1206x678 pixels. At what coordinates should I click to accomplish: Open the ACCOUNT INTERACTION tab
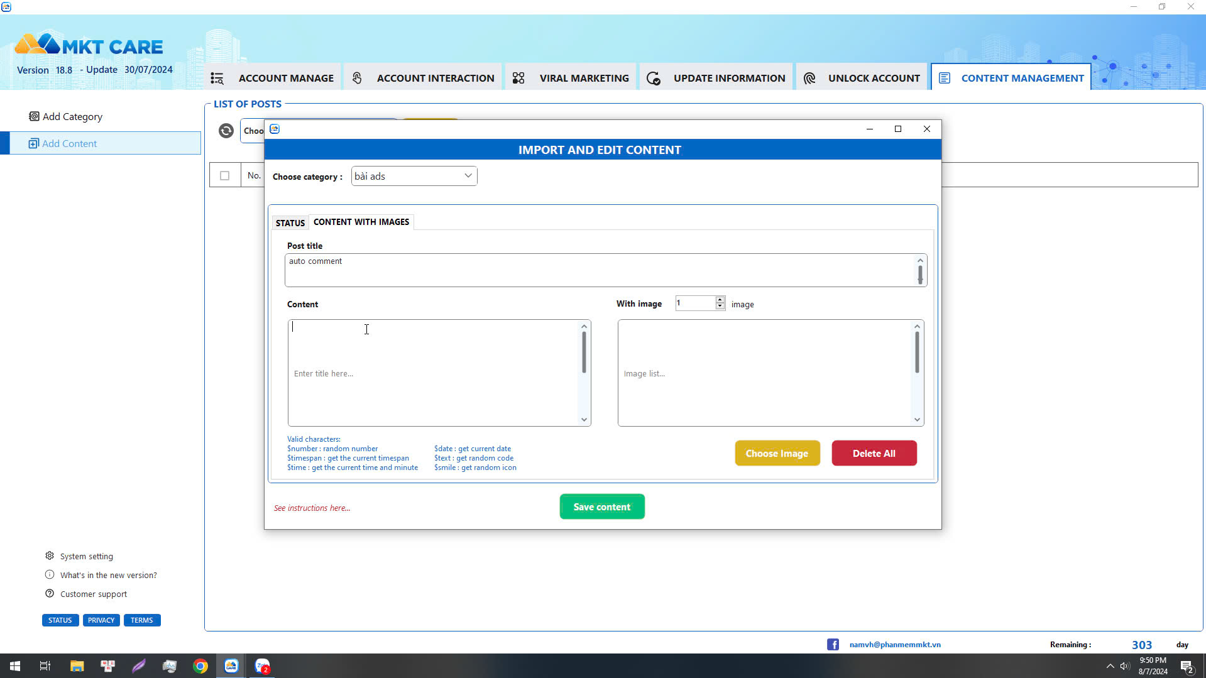point(422,78)
